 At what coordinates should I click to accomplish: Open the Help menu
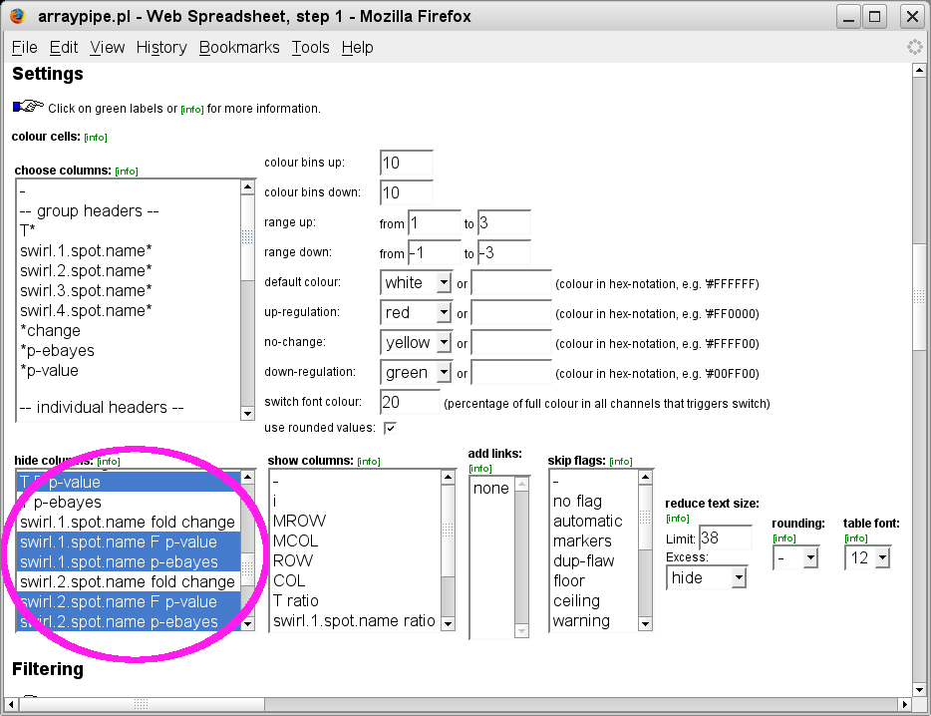(358, 48)
